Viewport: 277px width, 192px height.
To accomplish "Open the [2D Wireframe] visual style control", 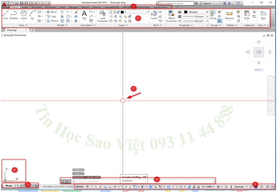I will pos(18,35).
